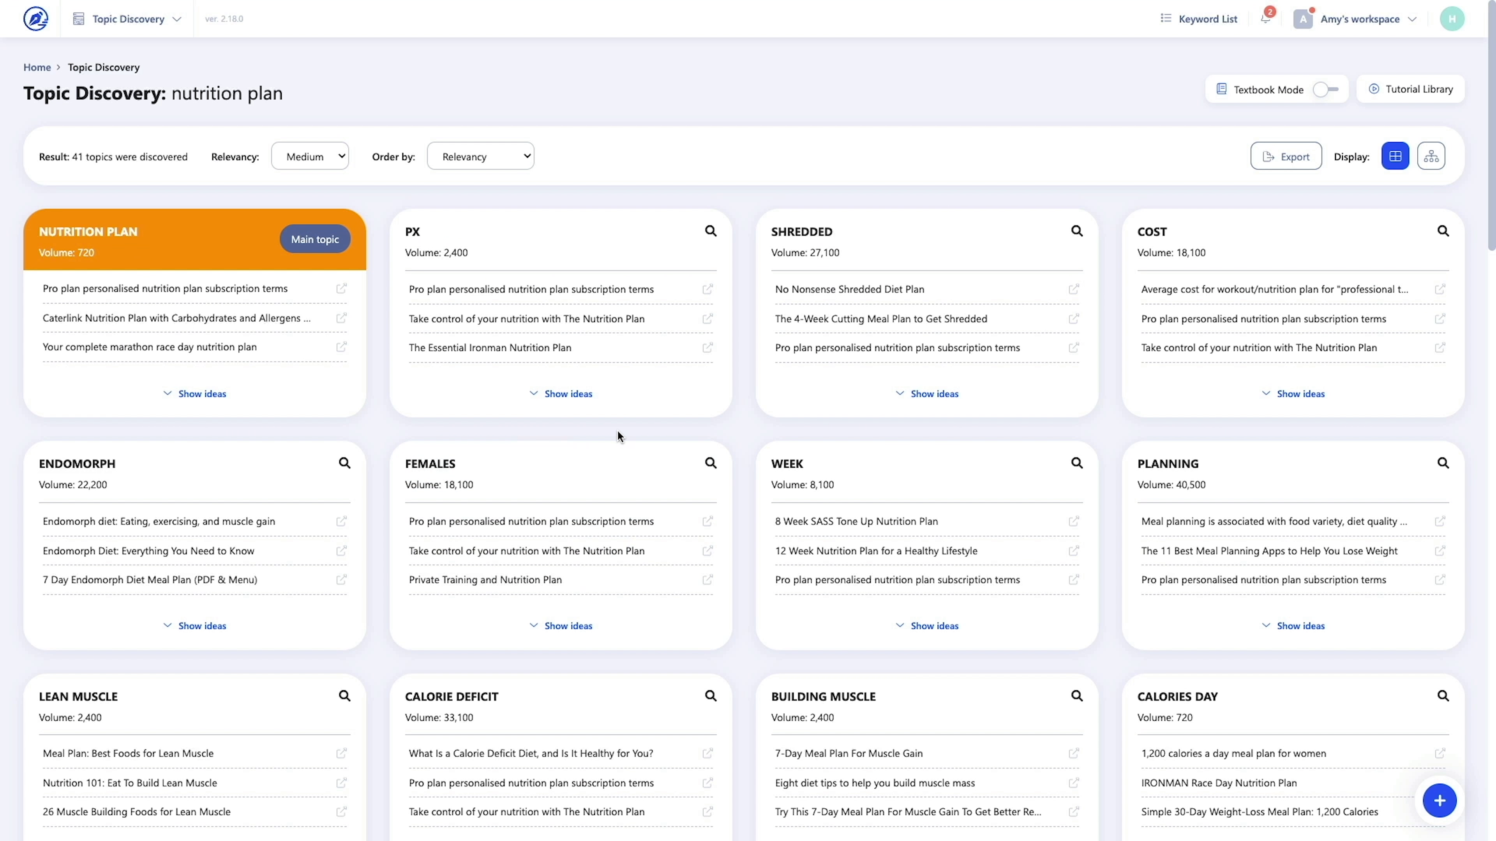Open the Relevancy level dropdown set to Medium
Screen dimensions: 1496x841
pos(310,156)
